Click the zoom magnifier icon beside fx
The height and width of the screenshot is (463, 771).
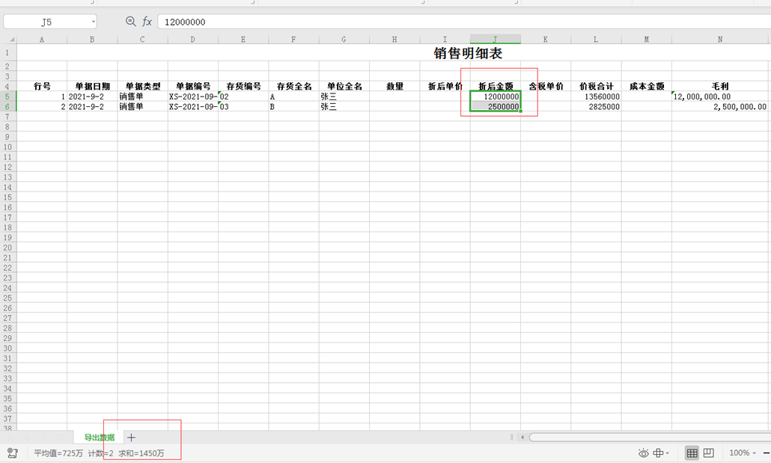pos(130,22)
